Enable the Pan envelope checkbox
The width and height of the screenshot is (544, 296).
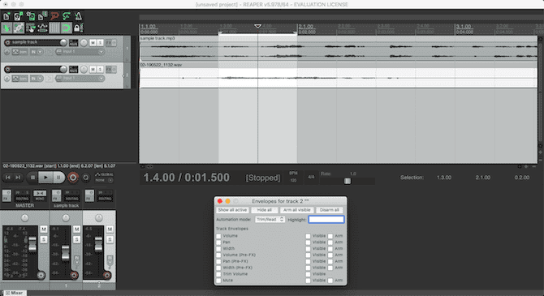coord(218,242)
